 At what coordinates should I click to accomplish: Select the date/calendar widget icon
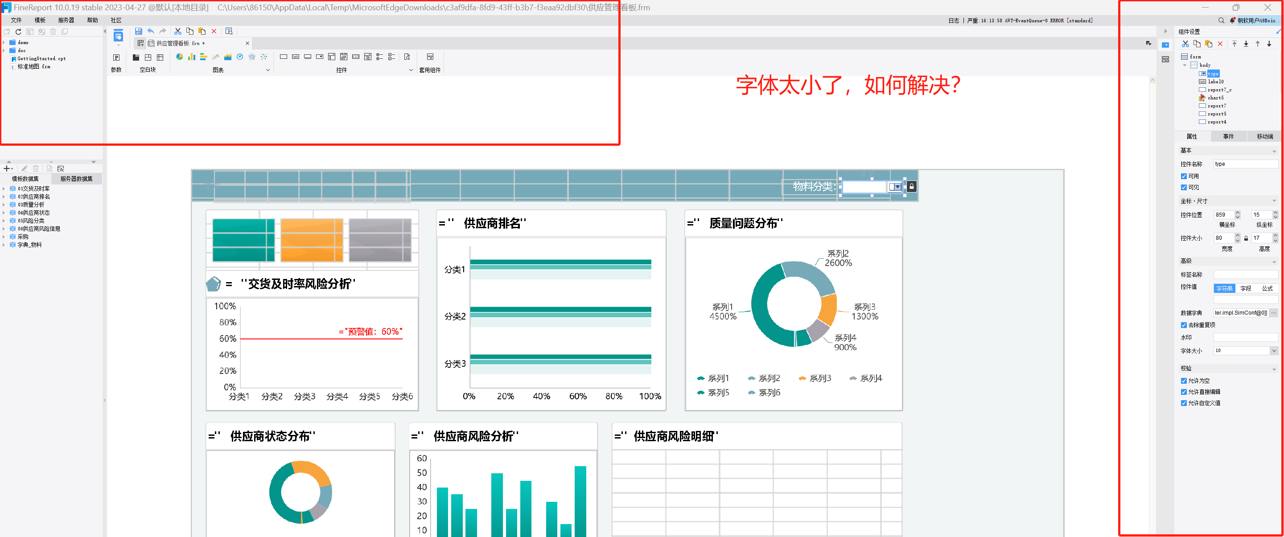tap(343, 57)
